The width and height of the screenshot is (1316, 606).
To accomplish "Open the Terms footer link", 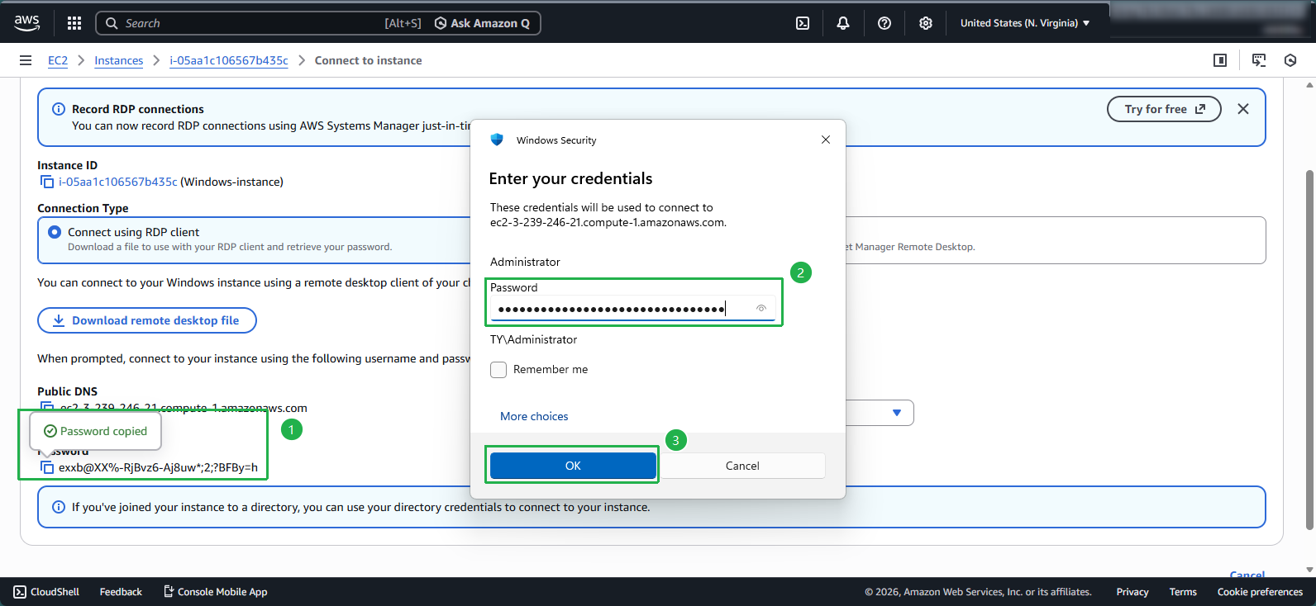I will [x=1183, y=592].
